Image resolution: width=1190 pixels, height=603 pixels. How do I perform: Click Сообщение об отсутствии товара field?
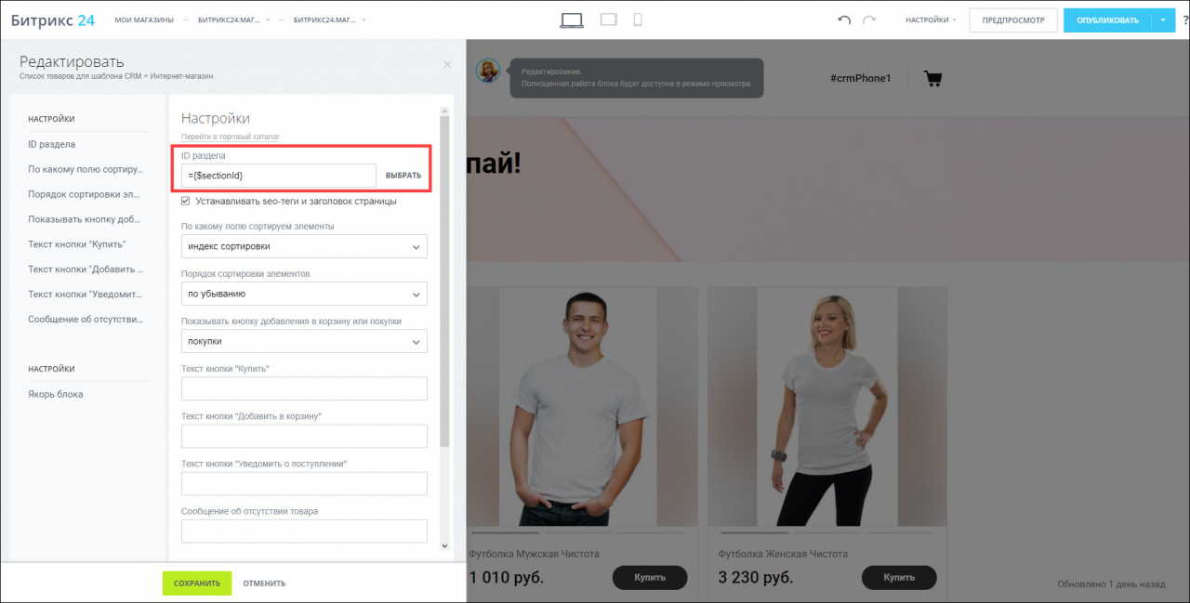click(304, 531)
